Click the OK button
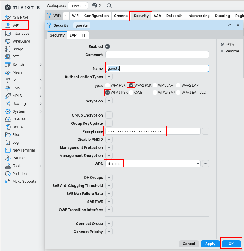 tap(231, 244)
